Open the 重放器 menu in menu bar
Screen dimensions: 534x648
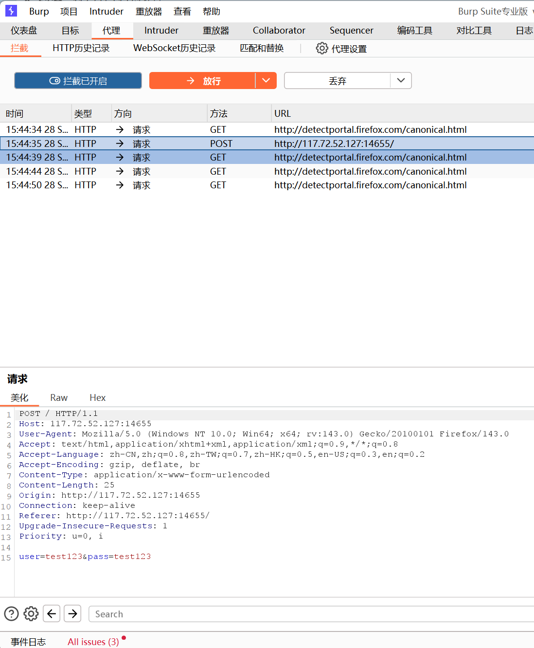click(x=149, y=11)
